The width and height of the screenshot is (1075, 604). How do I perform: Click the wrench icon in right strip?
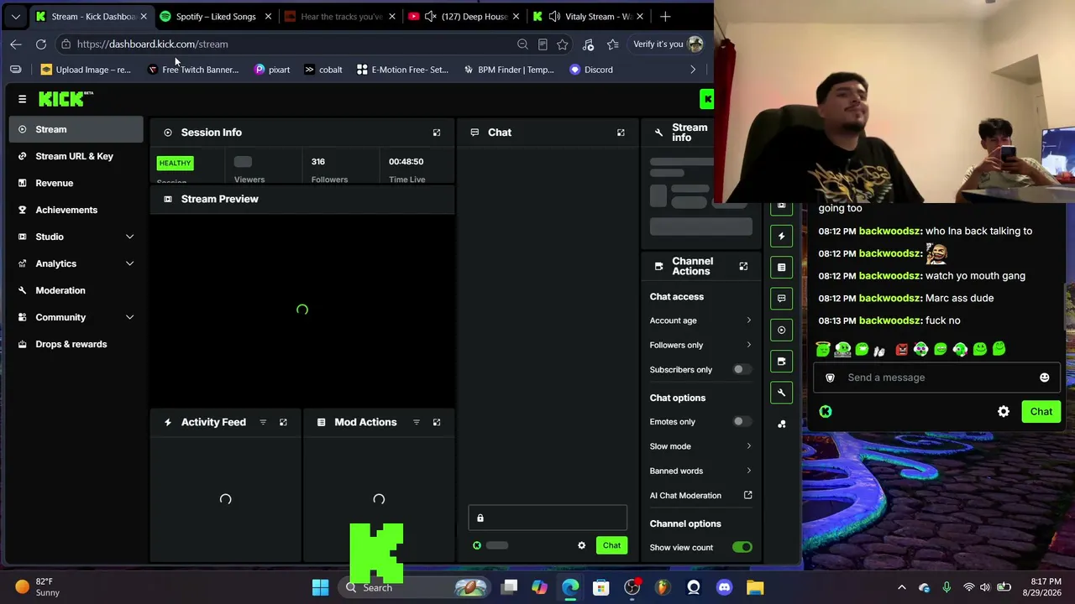(x=782, y=393)
